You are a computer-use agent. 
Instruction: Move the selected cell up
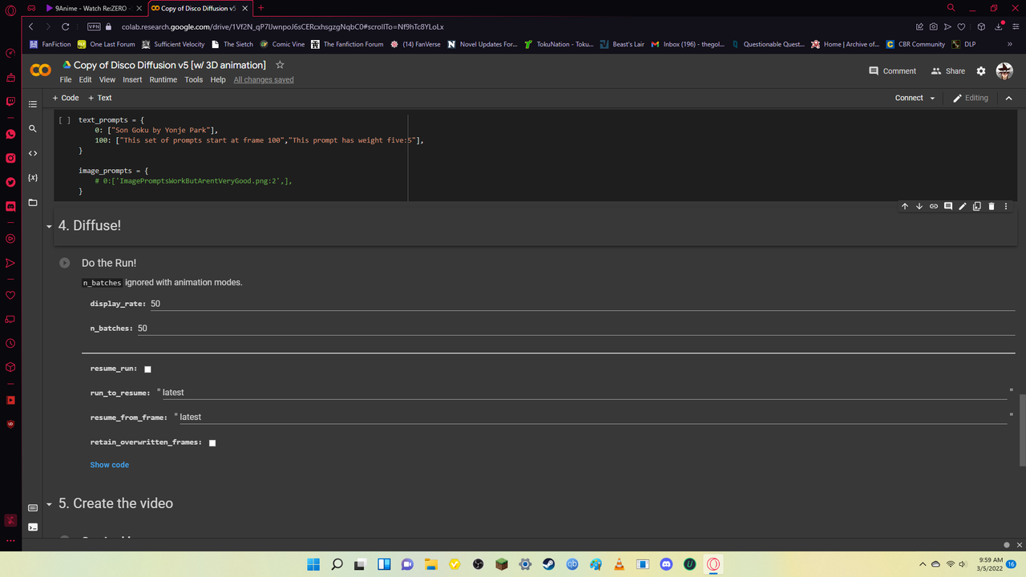pos(905,206)
